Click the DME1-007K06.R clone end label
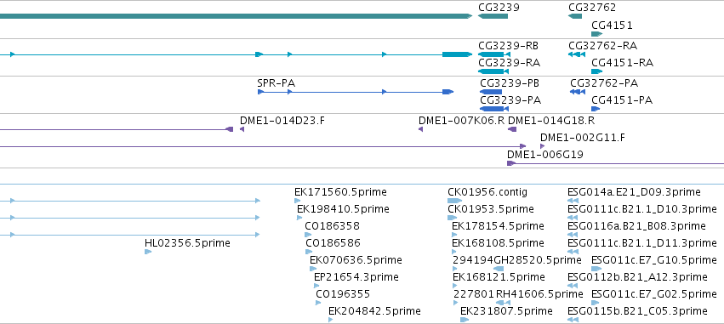 pyautogui.click(x=462, y=121)
